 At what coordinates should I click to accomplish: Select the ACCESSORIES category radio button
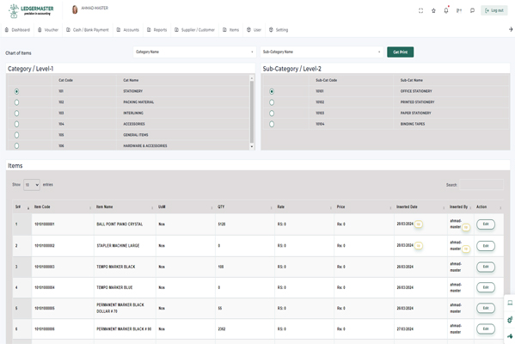coord(16,124)
